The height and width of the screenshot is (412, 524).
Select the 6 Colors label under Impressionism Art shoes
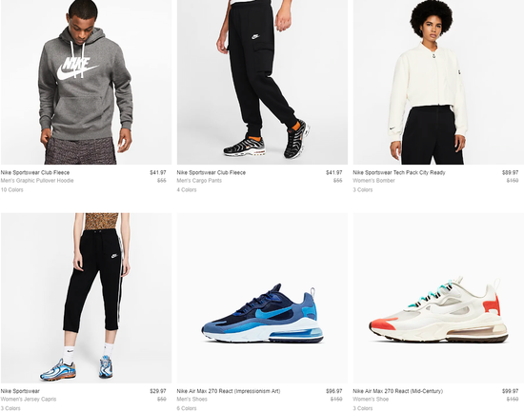pyautogui.click(x=187, y=408)
